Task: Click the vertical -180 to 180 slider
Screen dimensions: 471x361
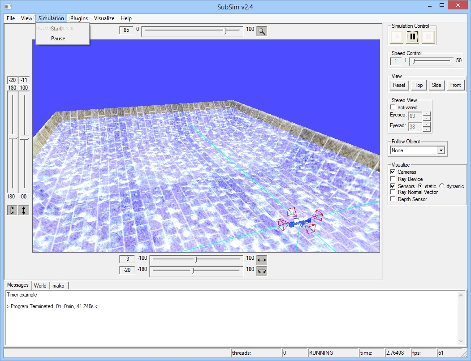Action: (13, 142)
